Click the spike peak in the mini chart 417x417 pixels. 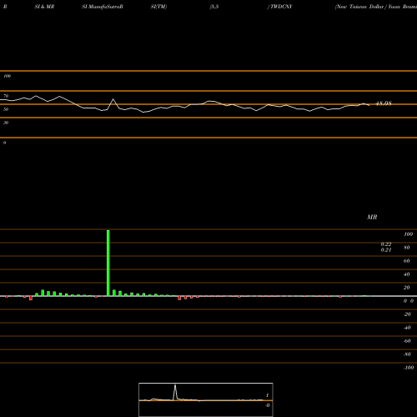(x=175, y=385)
